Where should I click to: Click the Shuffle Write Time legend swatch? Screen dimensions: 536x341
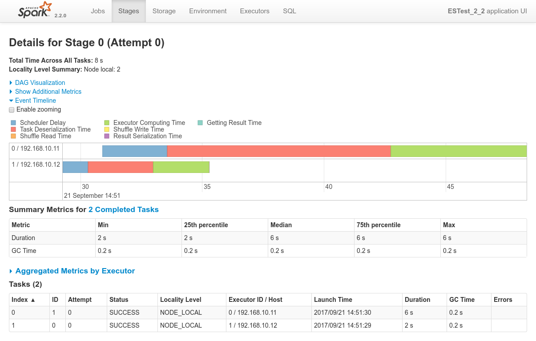(x=107, y=129)
